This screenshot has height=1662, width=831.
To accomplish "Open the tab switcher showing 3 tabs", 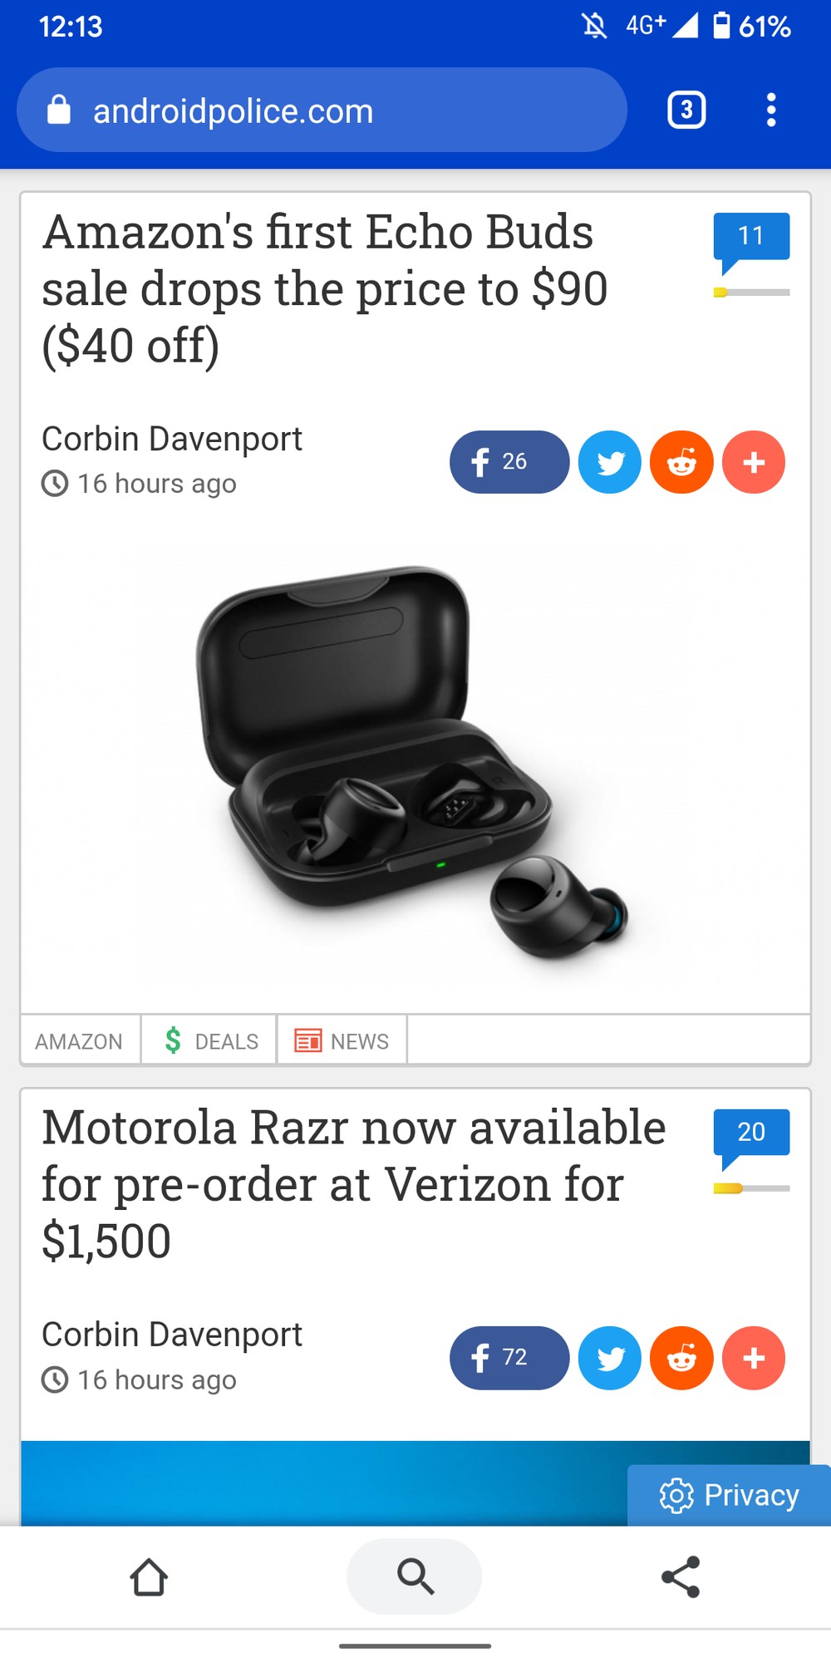I will [686, 110].
